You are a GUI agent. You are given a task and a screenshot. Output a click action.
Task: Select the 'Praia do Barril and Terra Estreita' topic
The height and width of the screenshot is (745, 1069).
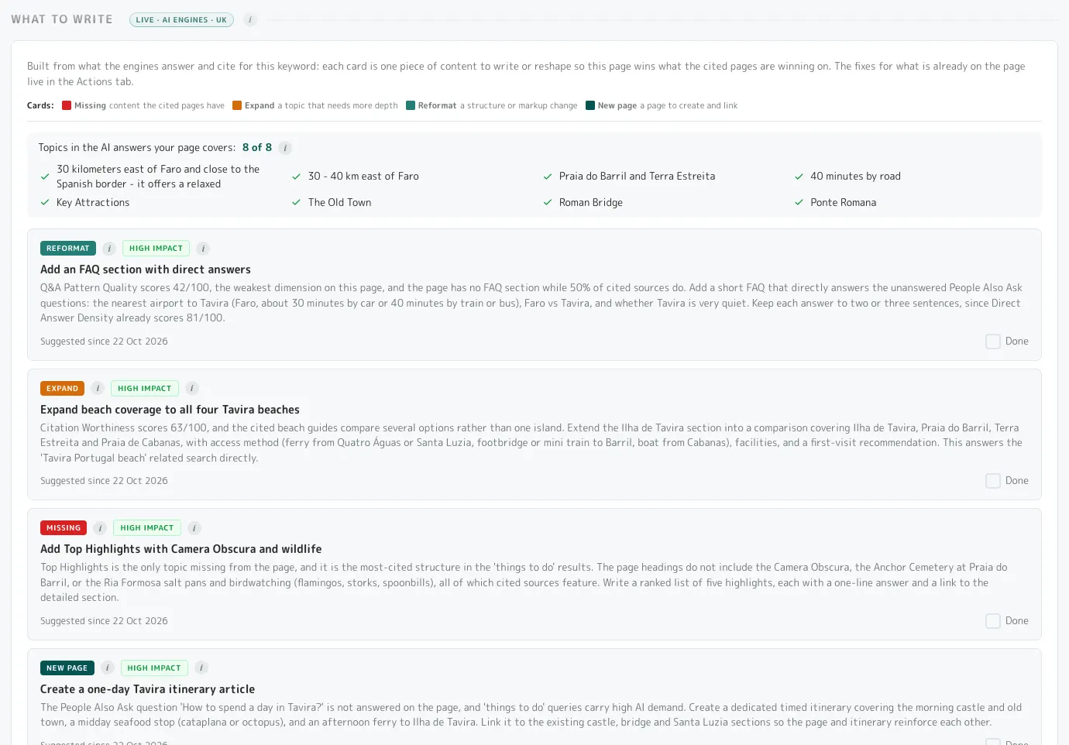tap(637, 177)
